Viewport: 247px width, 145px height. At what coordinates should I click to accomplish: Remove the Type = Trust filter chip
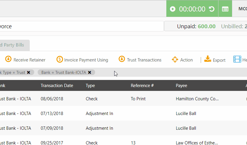tap(29, 72)
